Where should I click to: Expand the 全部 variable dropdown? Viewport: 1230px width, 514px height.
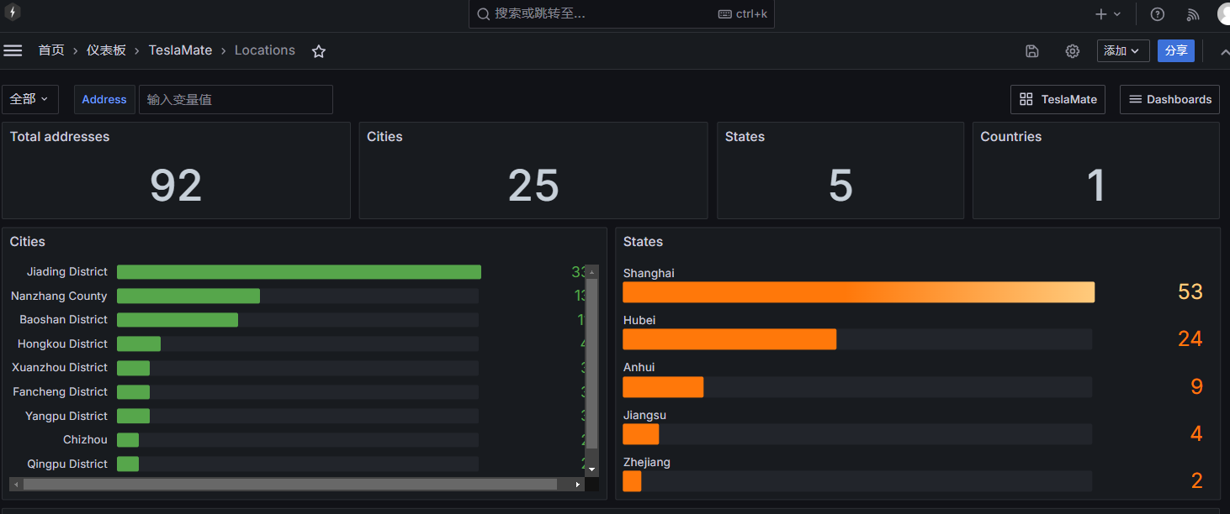tap(29, 99)
